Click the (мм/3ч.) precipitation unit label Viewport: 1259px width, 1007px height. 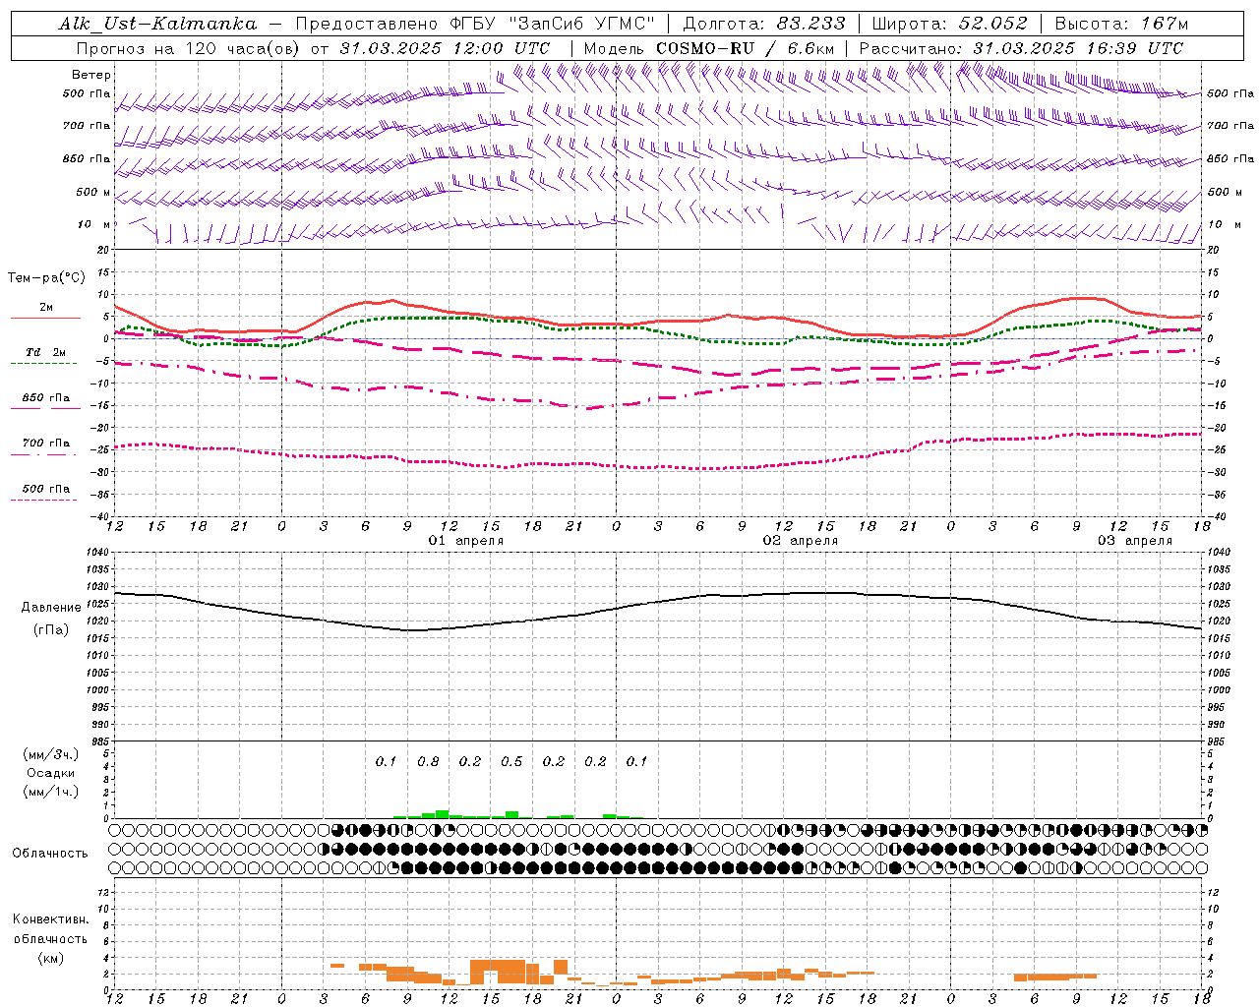(x=50, y=754)
